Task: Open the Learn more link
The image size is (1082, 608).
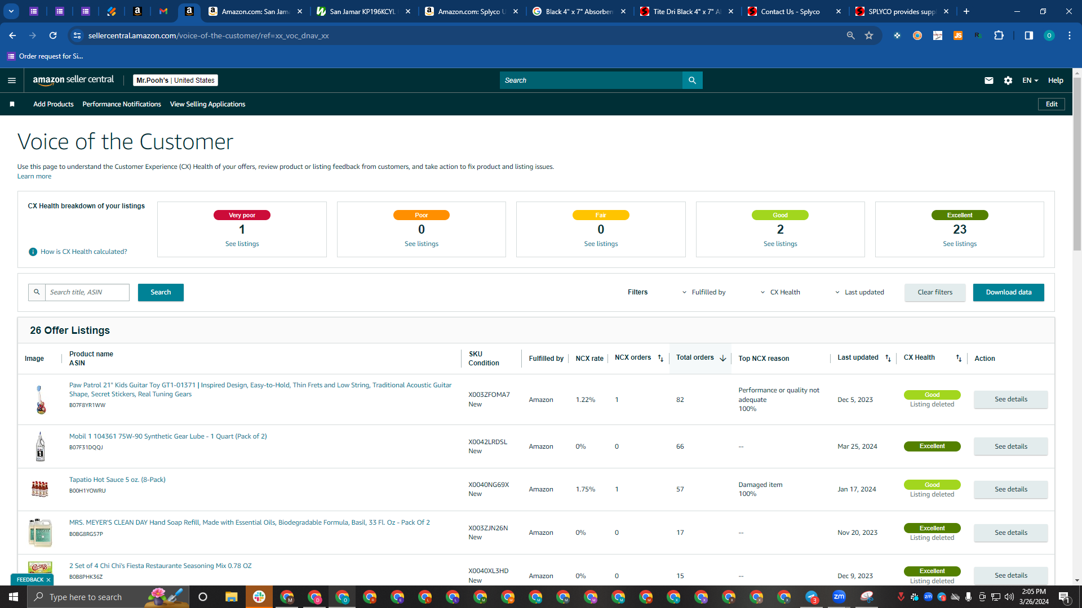Action: coord(34,176)
